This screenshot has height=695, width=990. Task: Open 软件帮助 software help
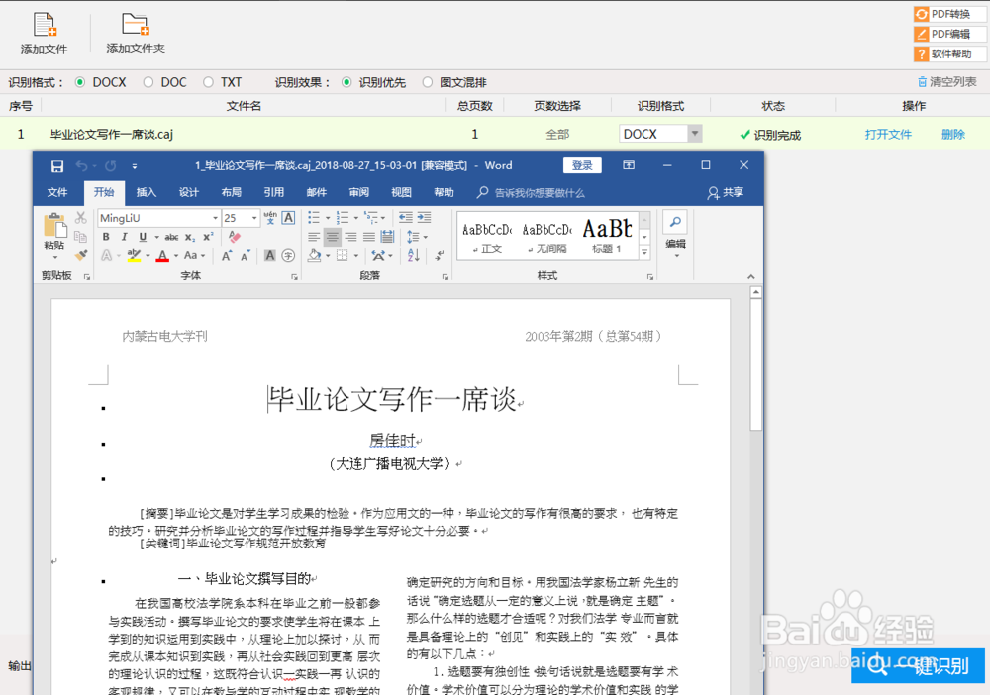pos(948,52)
